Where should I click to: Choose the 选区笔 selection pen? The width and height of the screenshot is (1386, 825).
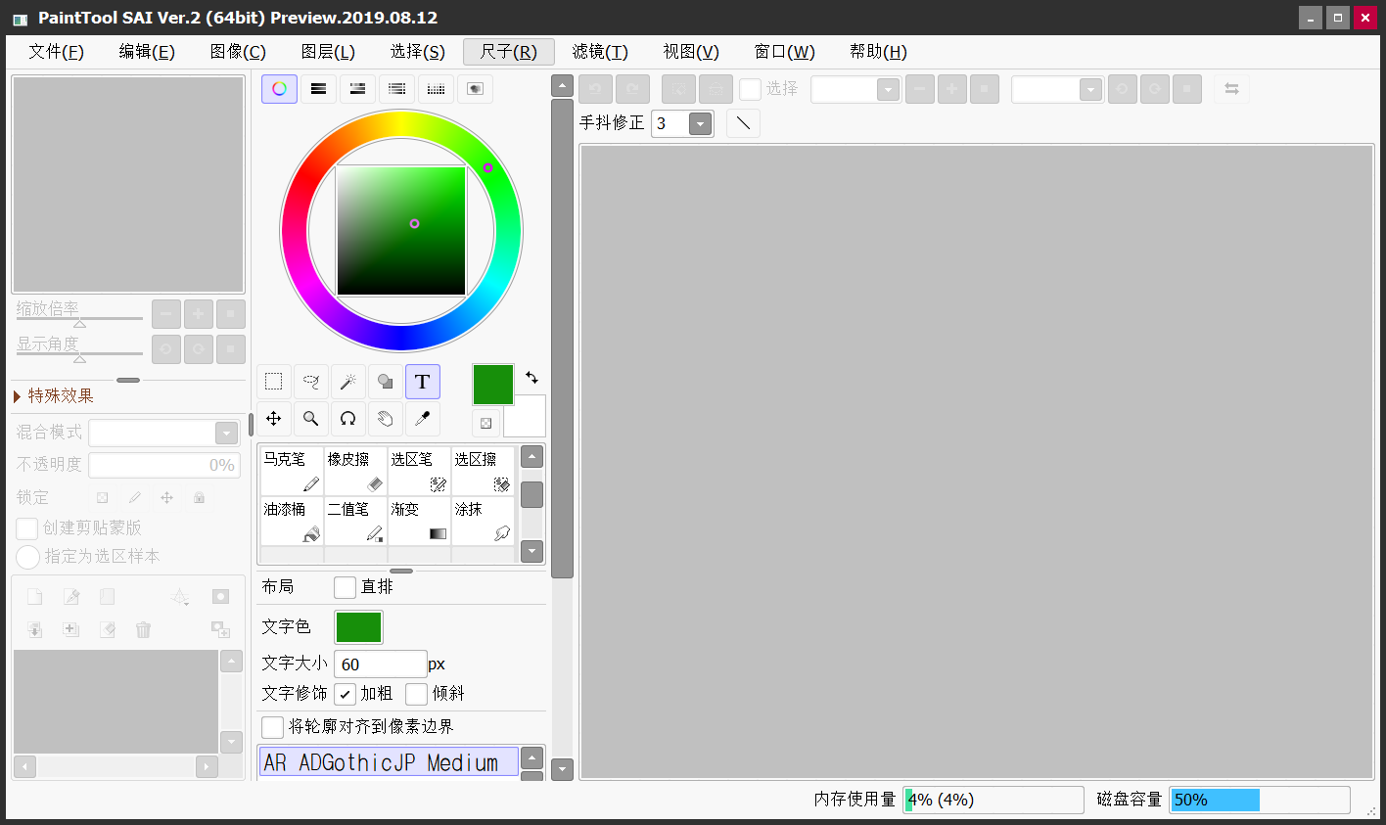[x=419, y=472]
